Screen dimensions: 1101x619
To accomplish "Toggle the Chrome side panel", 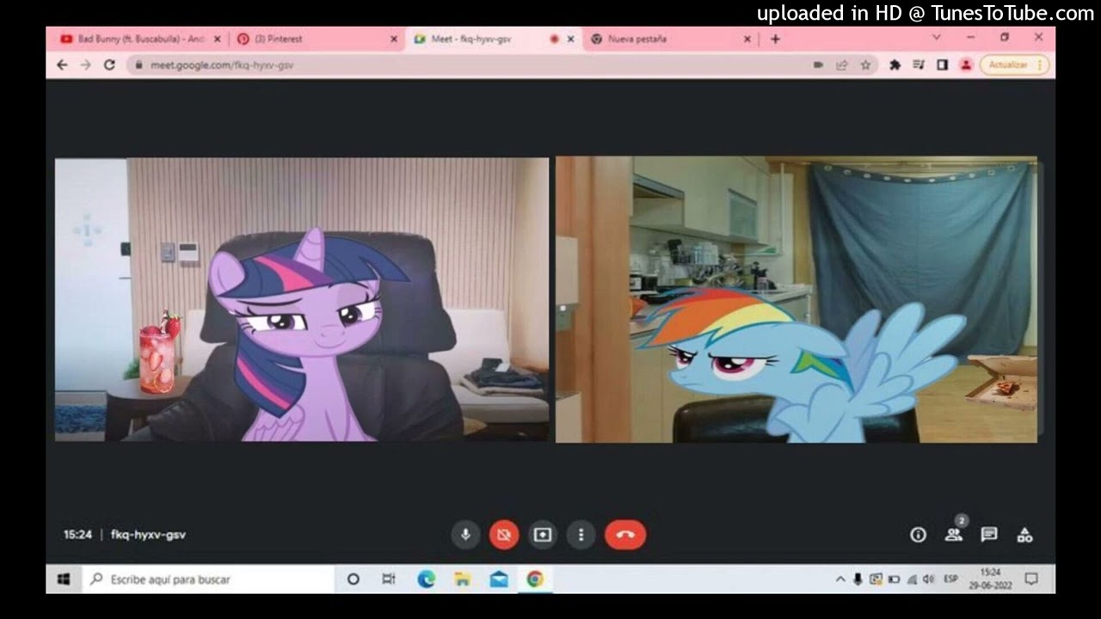I will click(942, 64).
